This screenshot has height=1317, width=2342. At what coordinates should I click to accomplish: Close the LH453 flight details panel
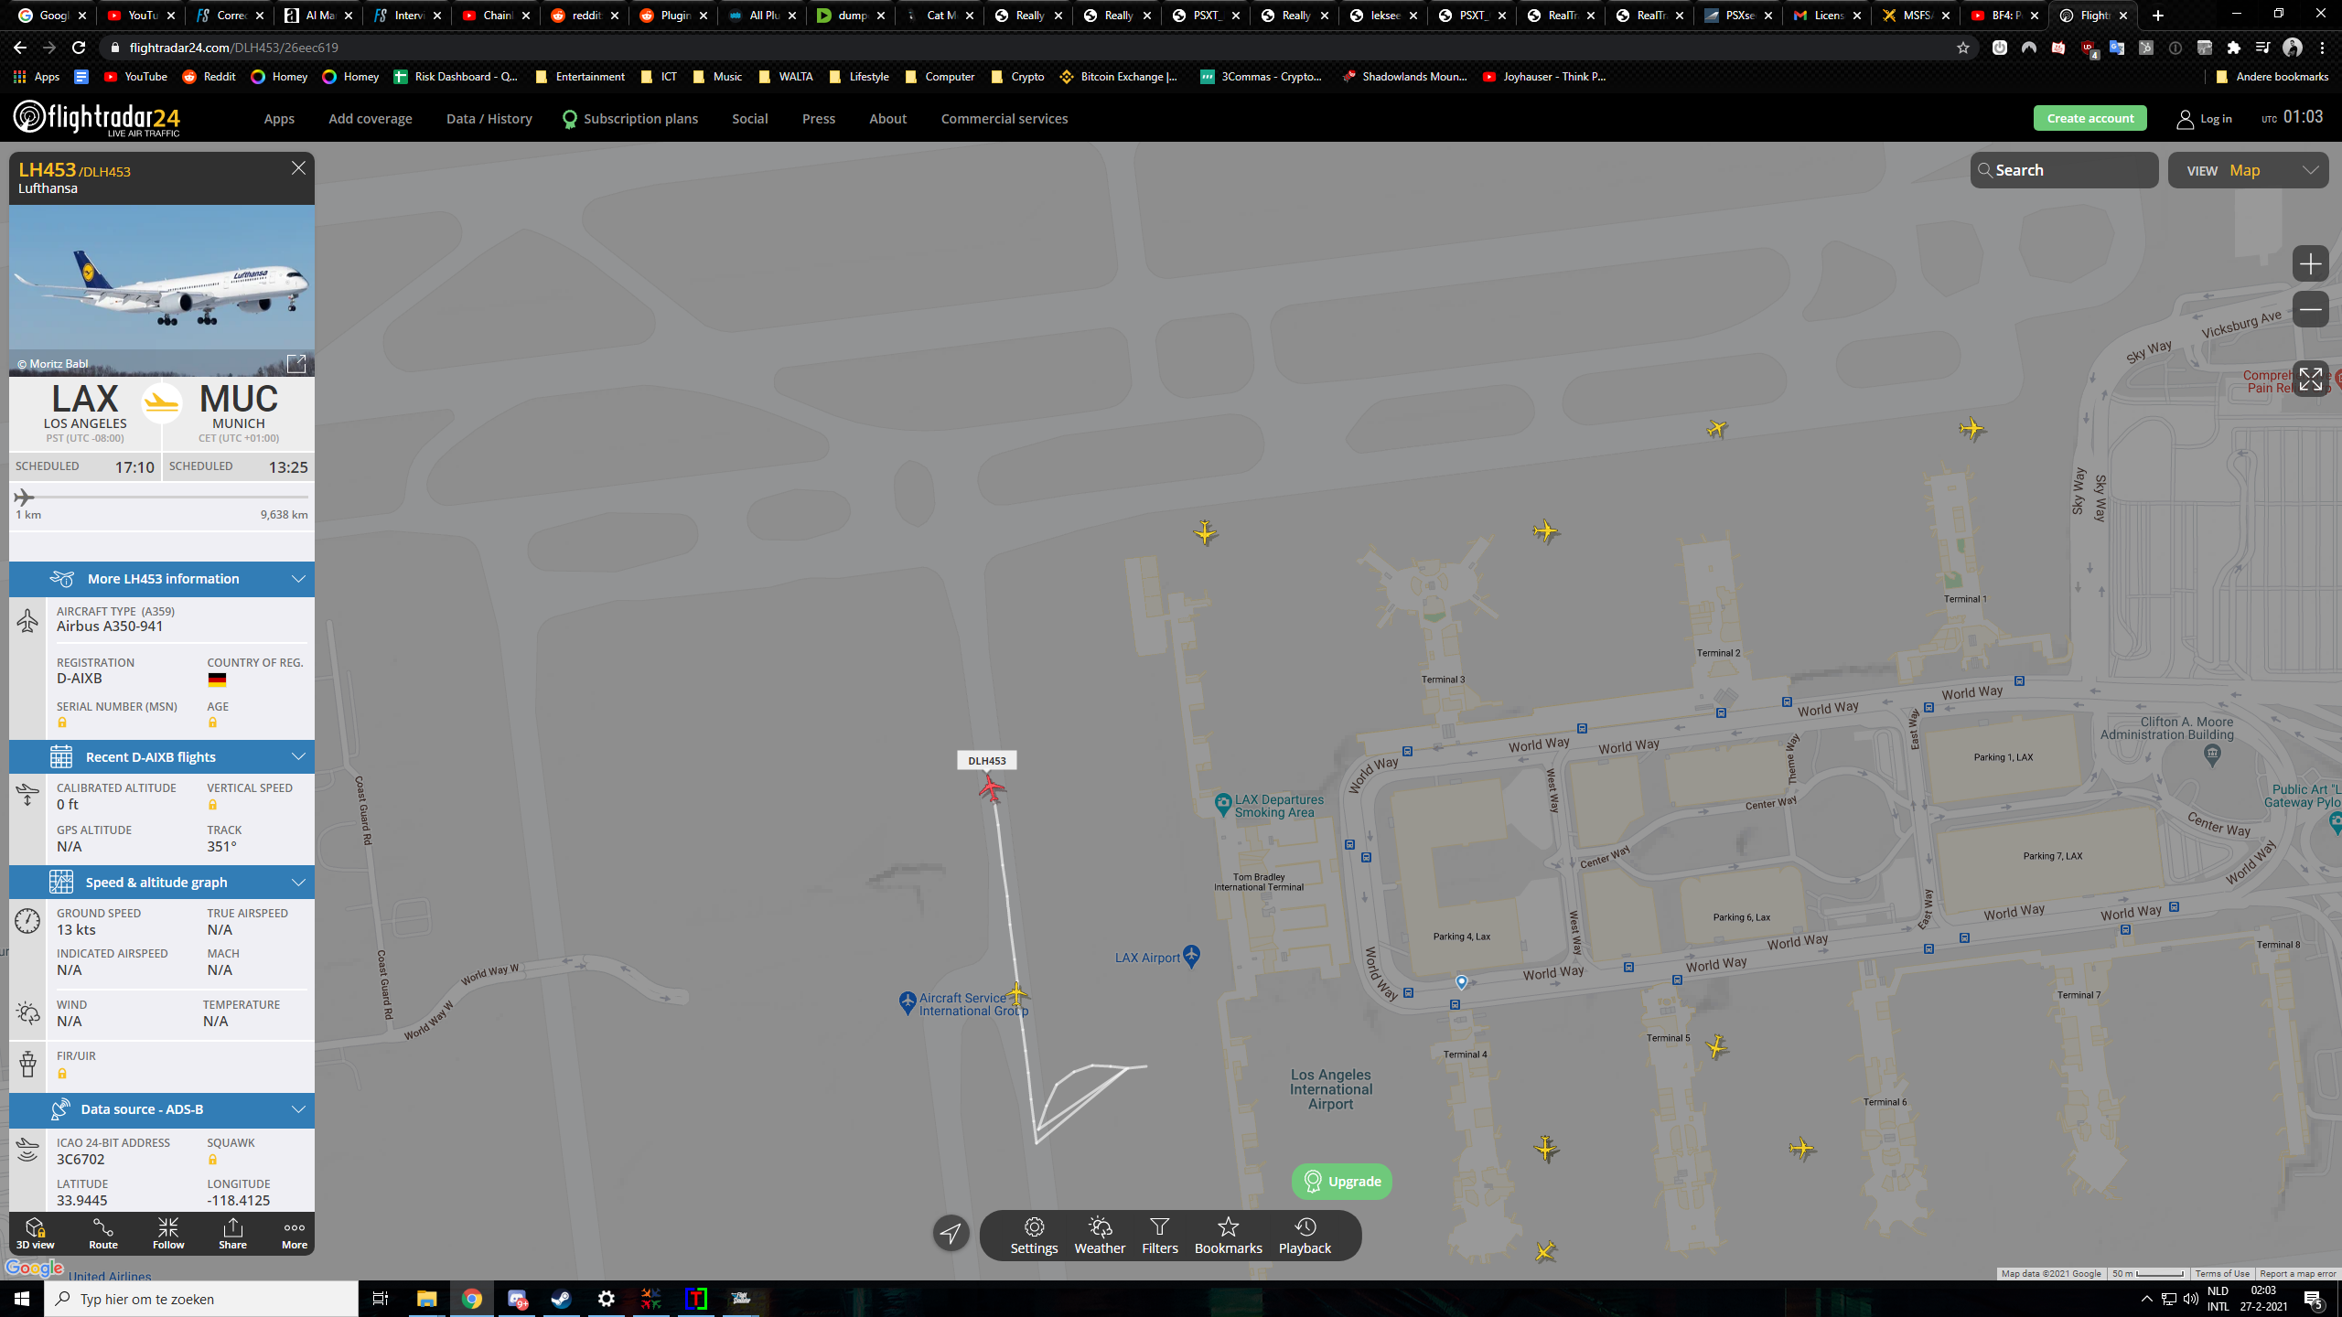tap(298, 168)
